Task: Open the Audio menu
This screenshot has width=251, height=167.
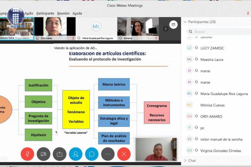Action: (29, 13)
